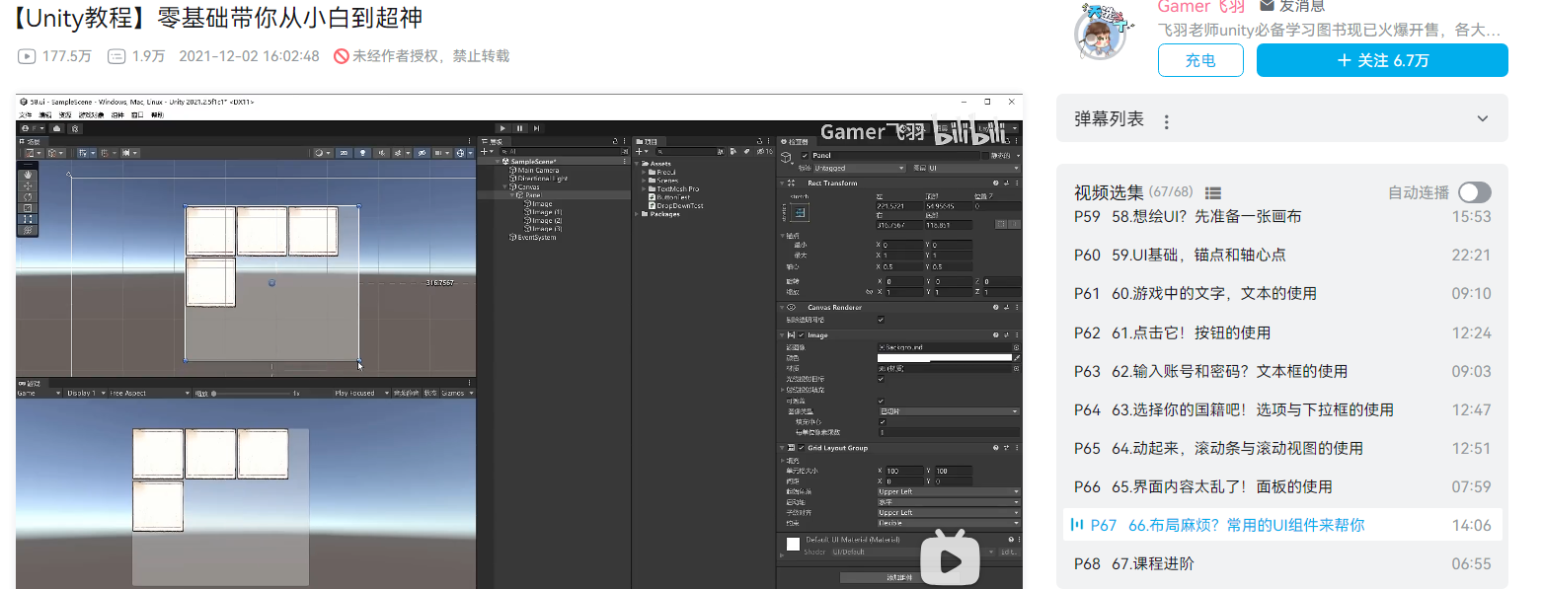This screenshot has height=589, width=1543.
Task: Switch video episode list view icon
Action: (x=1213, y=192)
